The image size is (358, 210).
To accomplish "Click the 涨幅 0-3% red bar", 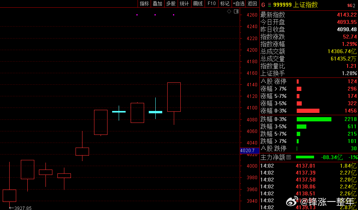I will tap(308, 111).
